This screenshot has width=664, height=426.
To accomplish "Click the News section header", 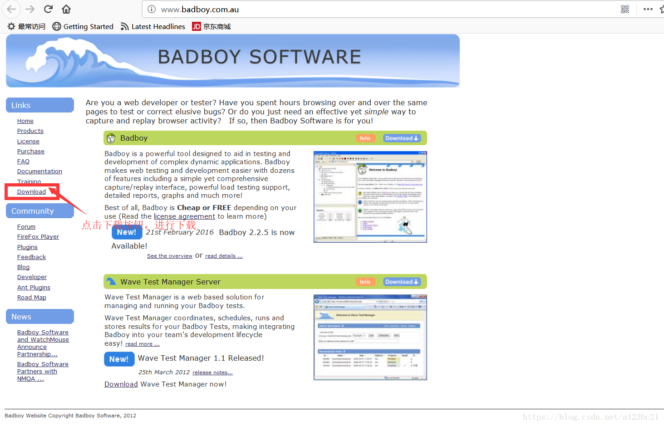I will 40,317.
